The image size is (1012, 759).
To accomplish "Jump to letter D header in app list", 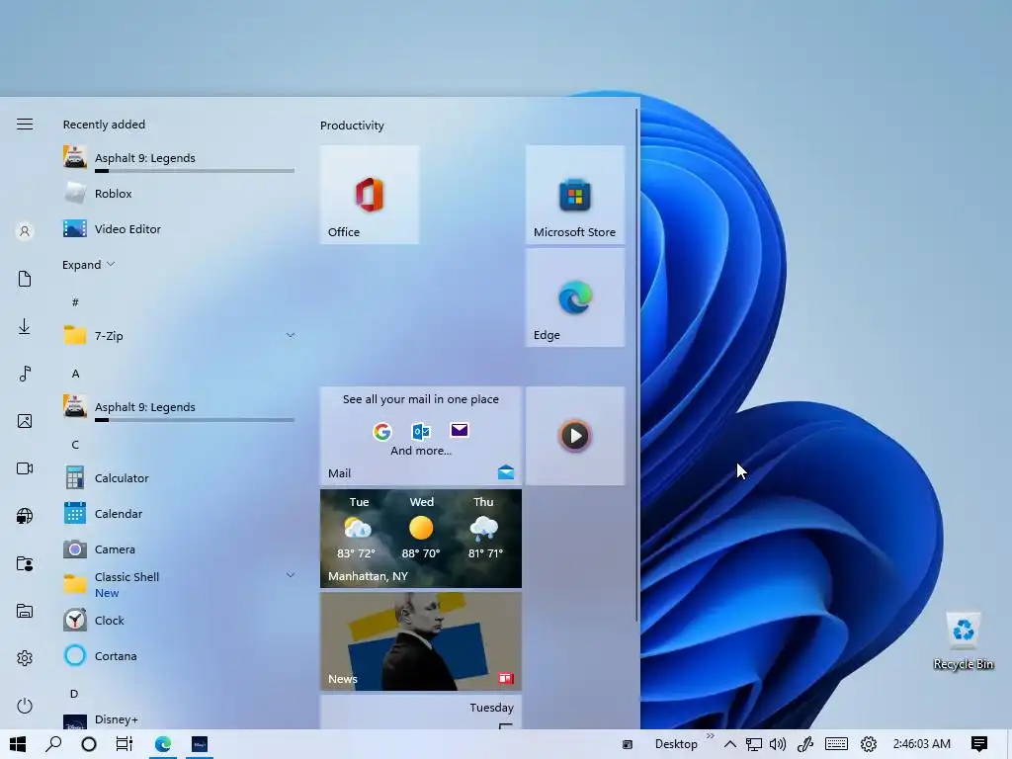I will (74, 694).
